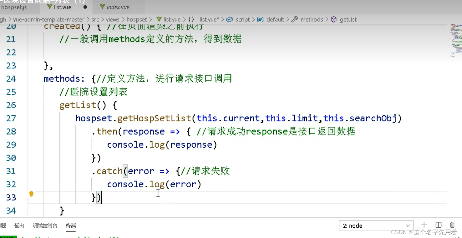
Task: Click this.searchObj argument
Action: coord(360,118)
